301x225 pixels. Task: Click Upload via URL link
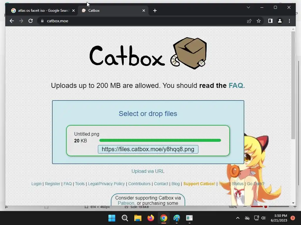pyautogui.click(x=148, y=171)
